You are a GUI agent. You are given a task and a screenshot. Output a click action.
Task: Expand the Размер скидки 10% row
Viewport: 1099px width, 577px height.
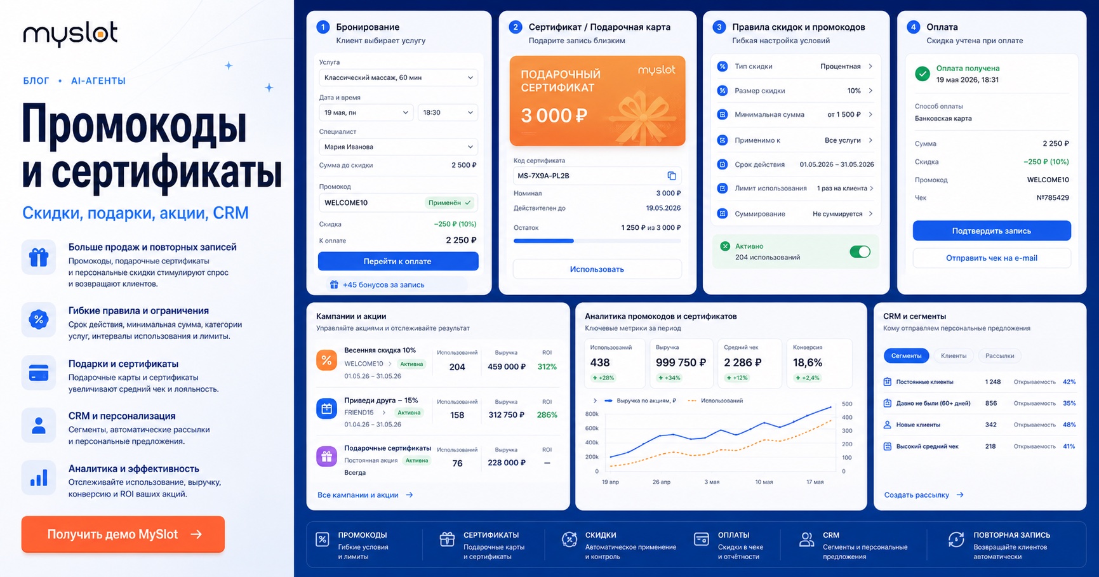(795, 91)
